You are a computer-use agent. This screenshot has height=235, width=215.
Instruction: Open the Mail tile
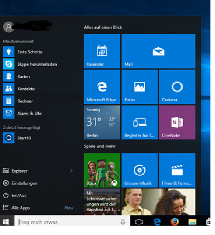pyautogui.click(x=158, y=51)
